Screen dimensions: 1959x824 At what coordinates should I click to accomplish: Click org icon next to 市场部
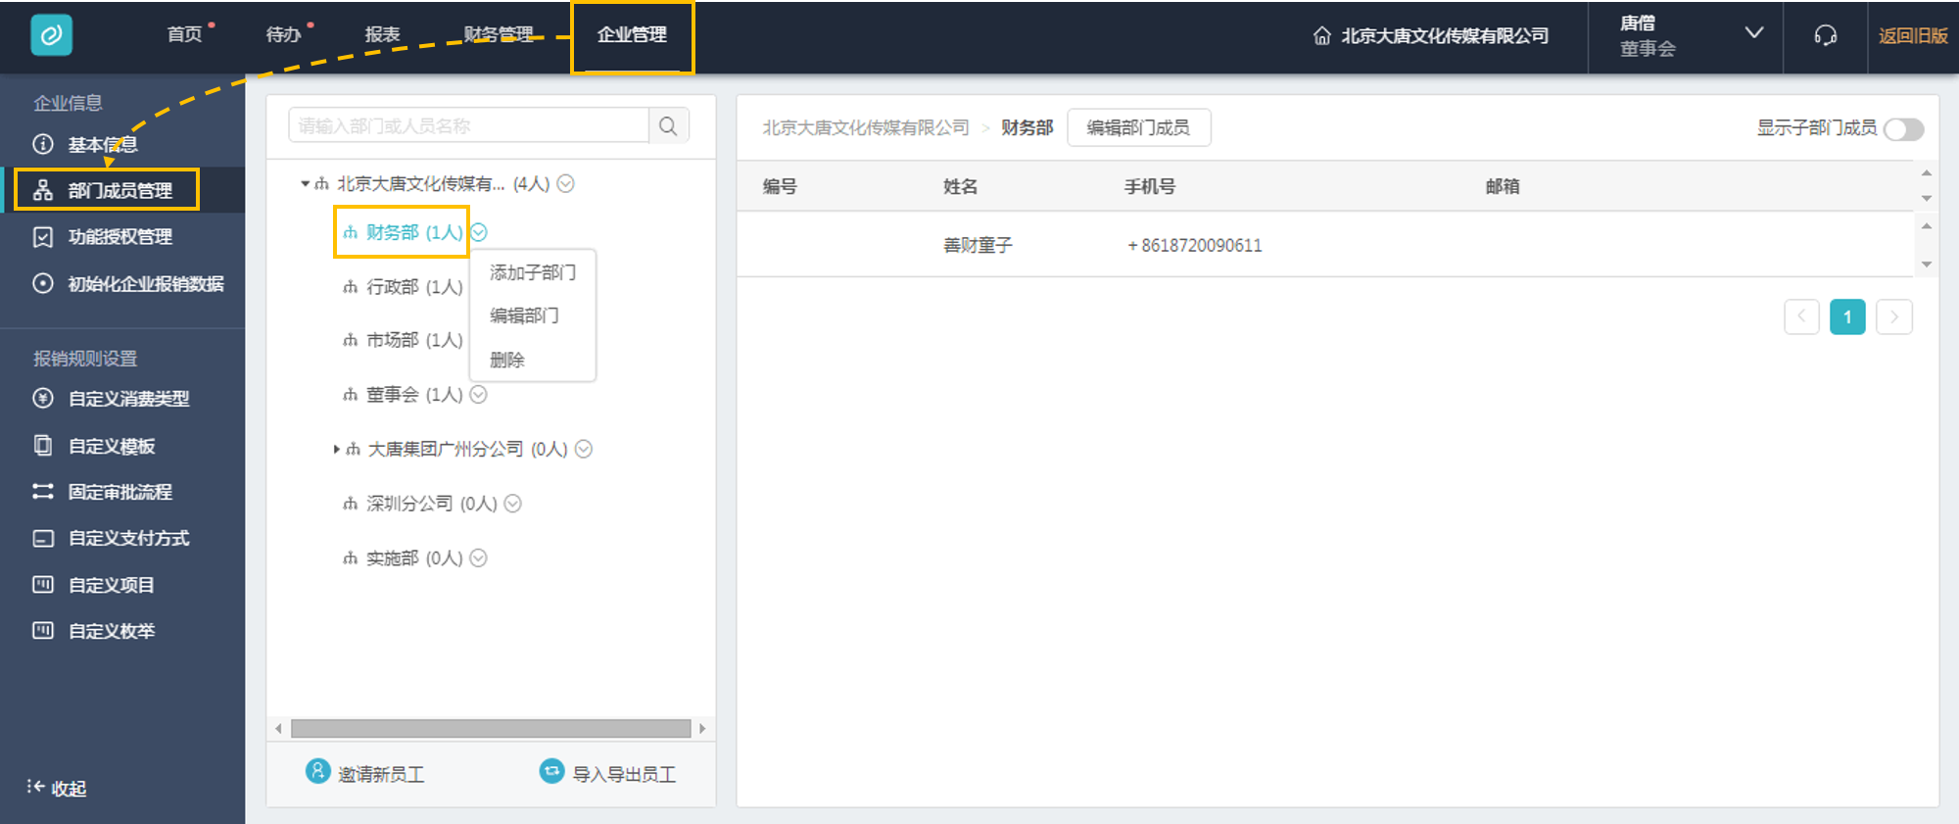[351, 340]
